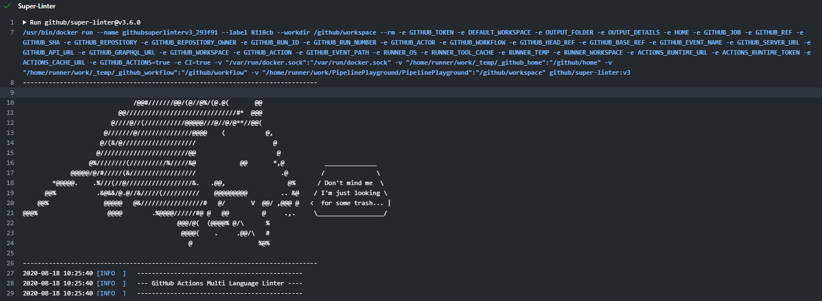Select line number 7 link
The width and height of the screenshot is (822, 301).
pos(12,32)
